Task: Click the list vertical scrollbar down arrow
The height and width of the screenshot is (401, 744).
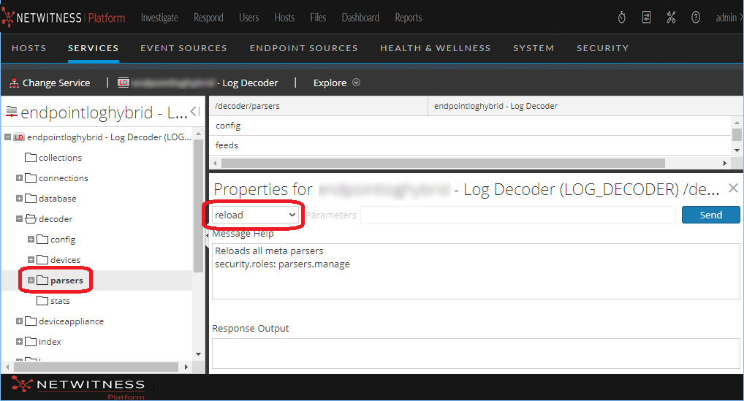Action: (737, 150)
